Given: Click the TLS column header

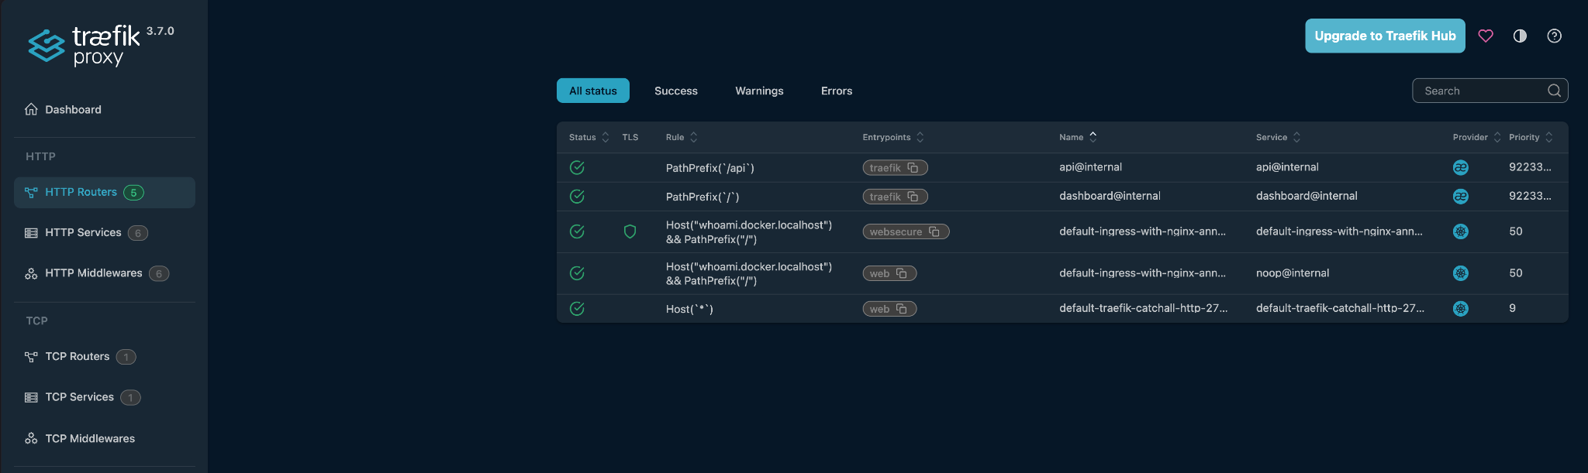Looking at the screenshot, I should pos(630,137).
